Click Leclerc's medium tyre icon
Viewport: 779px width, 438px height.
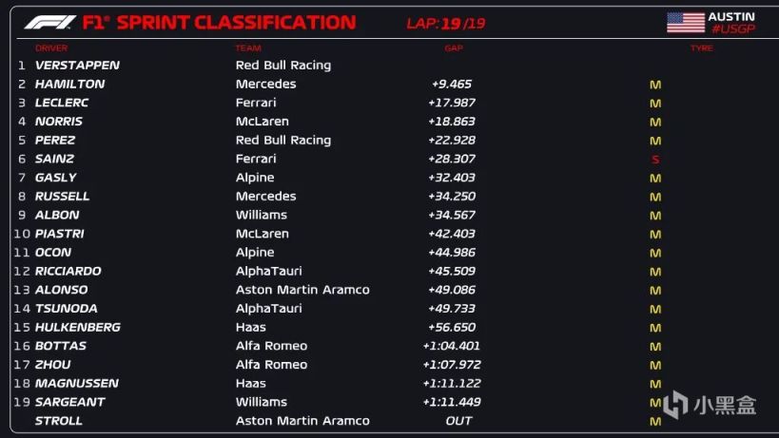655,104
